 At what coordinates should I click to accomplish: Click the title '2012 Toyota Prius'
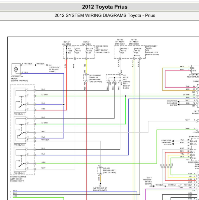pos(105,7)
